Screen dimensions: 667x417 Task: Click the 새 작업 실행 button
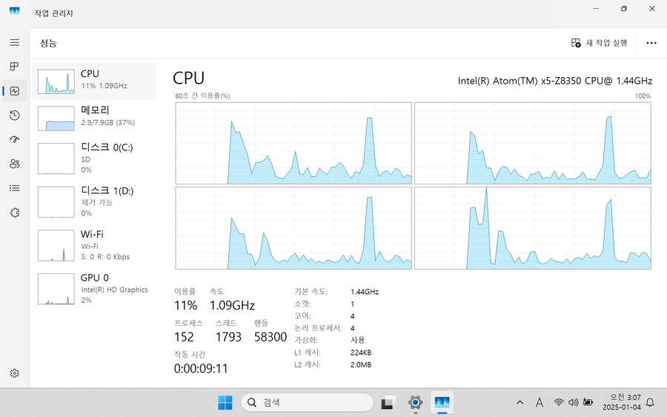click(600, 43)
